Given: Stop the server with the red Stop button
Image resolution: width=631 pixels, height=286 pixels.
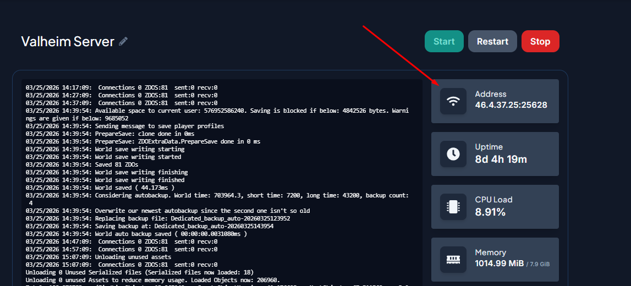Looking at the screenshot, I should (x=540, y=41).
